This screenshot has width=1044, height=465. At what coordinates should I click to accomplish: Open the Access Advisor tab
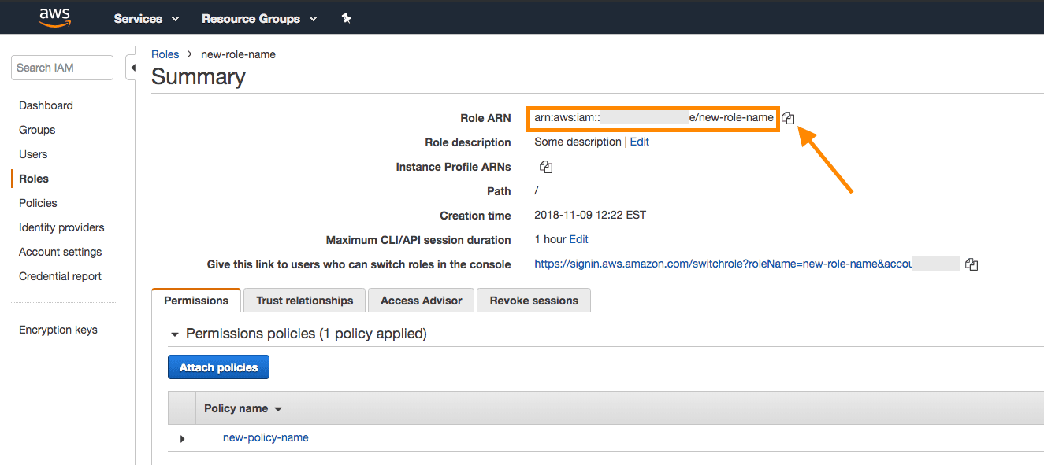click(421, 301)
